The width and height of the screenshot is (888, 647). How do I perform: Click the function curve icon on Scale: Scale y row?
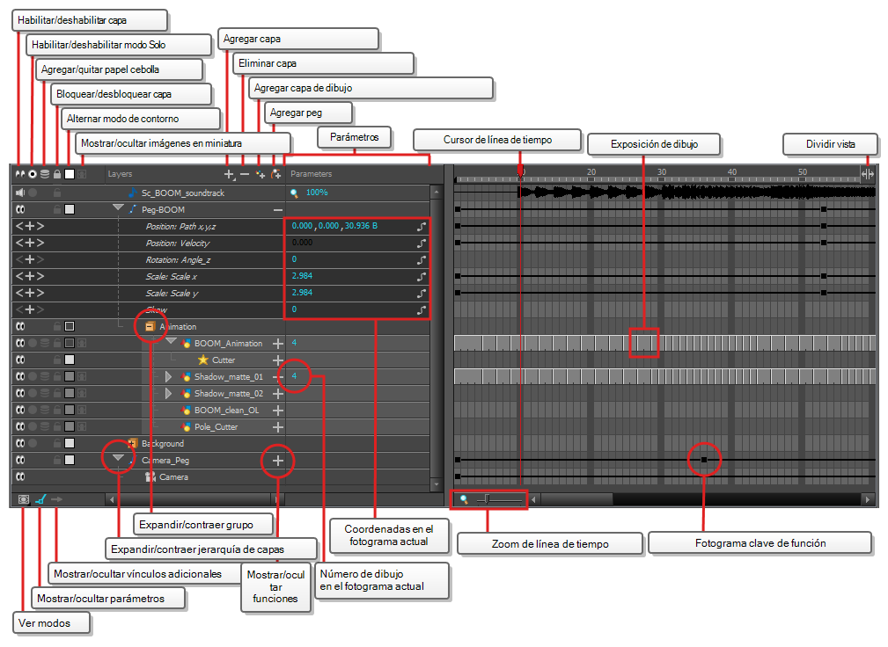(422, 294)
